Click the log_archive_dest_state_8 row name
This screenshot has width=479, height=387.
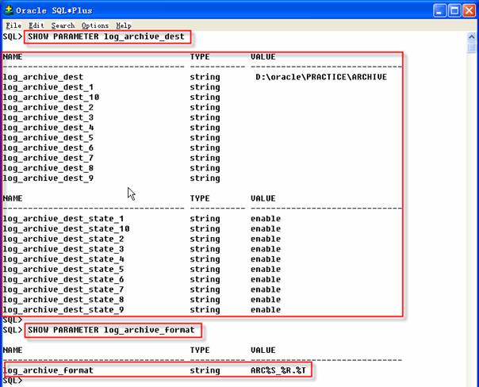(63, 300)
